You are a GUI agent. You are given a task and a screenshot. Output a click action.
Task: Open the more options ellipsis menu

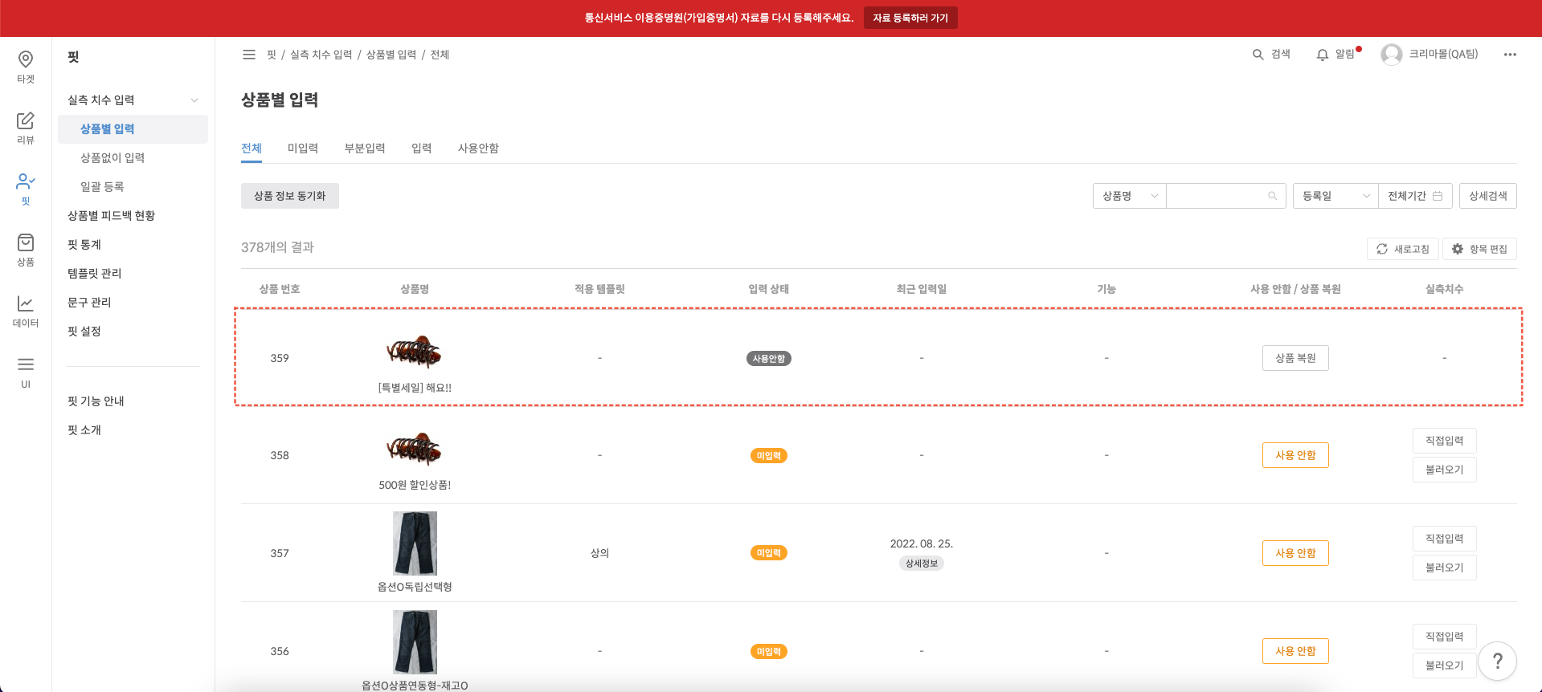[1510, 55]
